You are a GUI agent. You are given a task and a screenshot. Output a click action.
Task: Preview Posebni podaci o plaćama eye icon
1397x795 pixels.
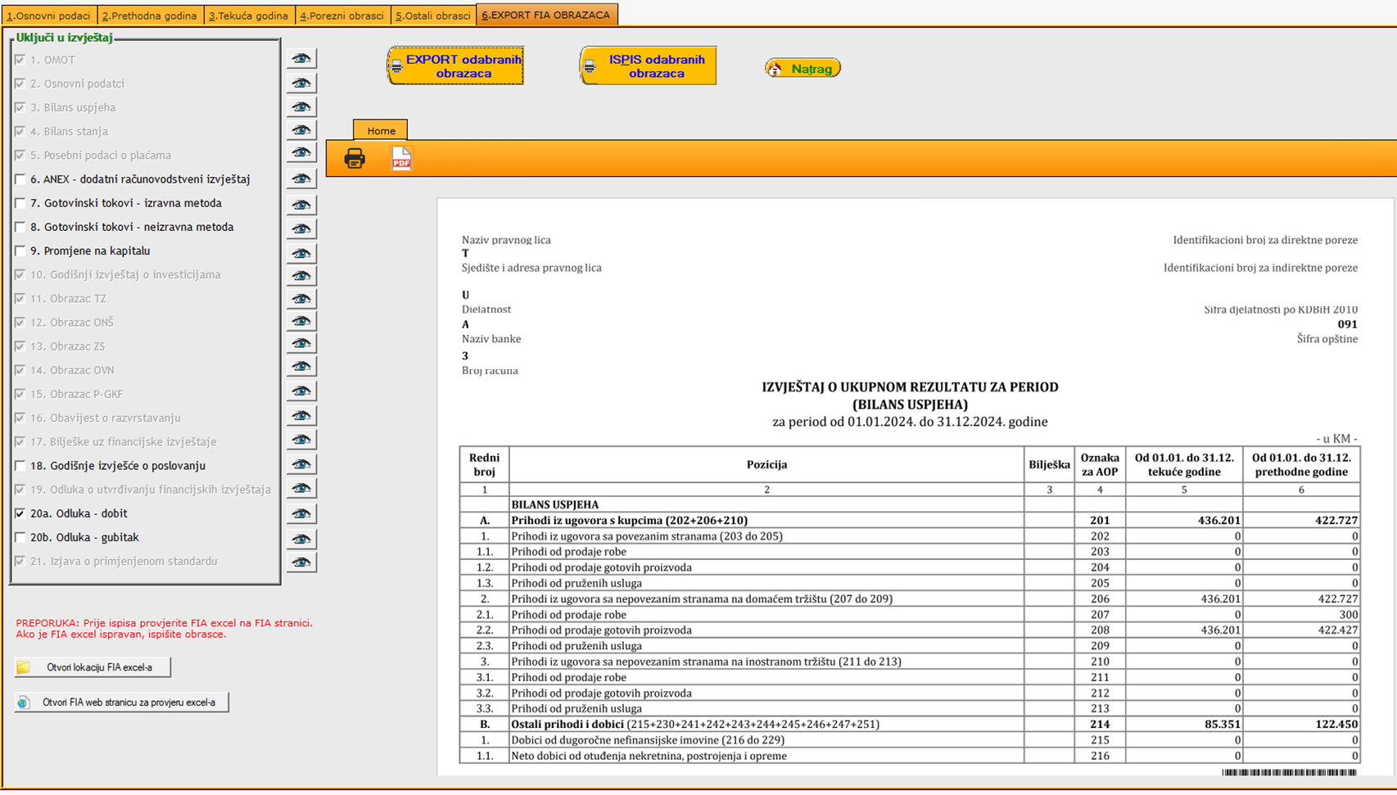click(301, 153)
